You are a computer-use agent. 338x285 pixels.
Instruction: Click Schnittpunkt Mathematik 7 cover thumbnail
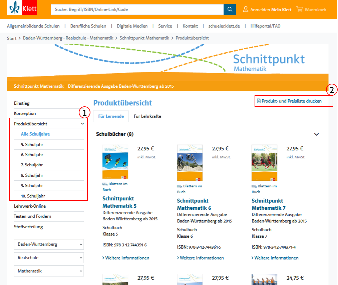(264, 163)
